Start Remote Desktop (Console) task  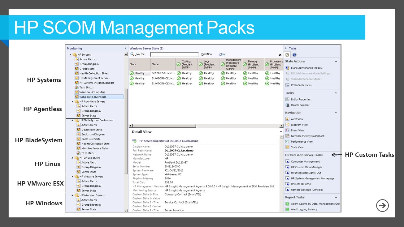307,190
